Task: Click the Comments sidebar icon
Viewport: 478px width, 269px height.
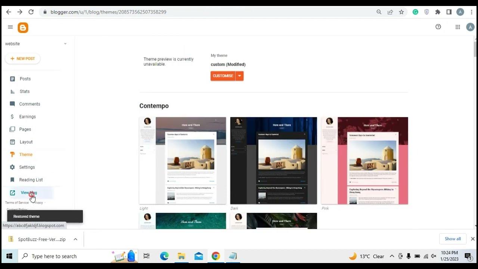Action: pyautogui.click(x=12, y=104)
